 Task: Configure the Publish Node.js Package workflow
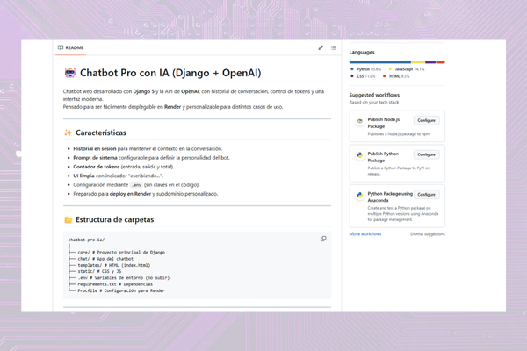click(426, 120)
